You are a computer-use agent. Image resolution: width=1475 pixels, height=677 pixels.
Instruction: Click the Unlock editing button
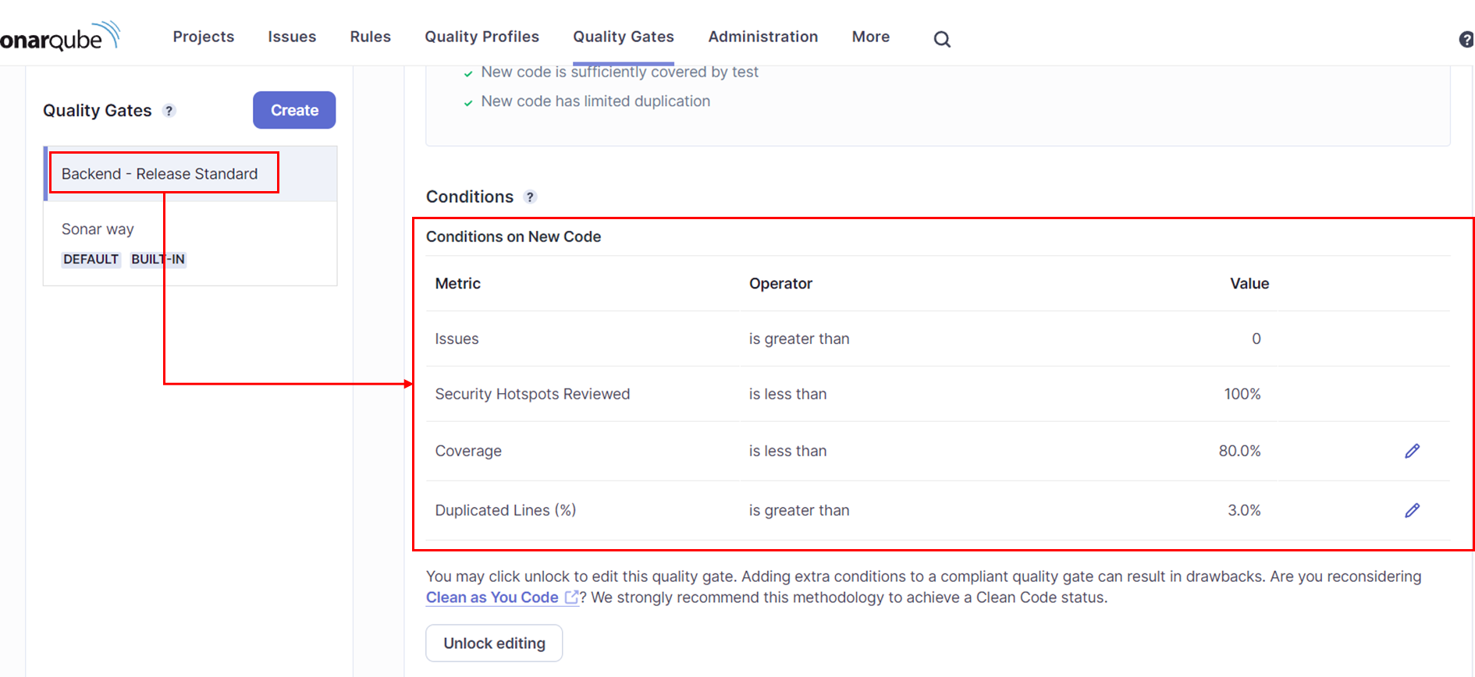(x=494, y=643)
